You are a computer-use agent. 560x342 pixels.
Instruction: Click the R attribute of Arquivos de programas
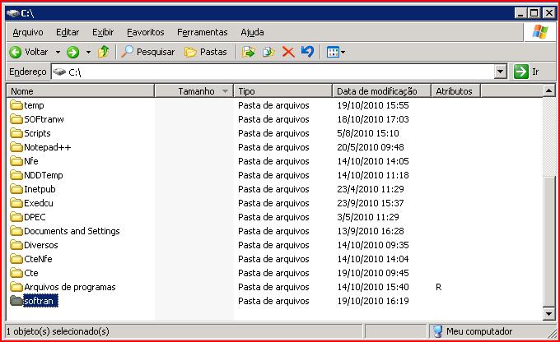tap(439, 287)
